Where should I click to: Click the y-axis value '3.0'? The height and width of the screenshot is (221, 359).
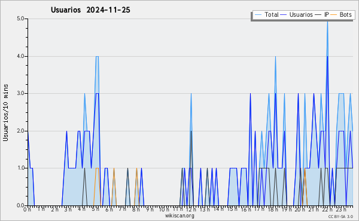point(20,93)
